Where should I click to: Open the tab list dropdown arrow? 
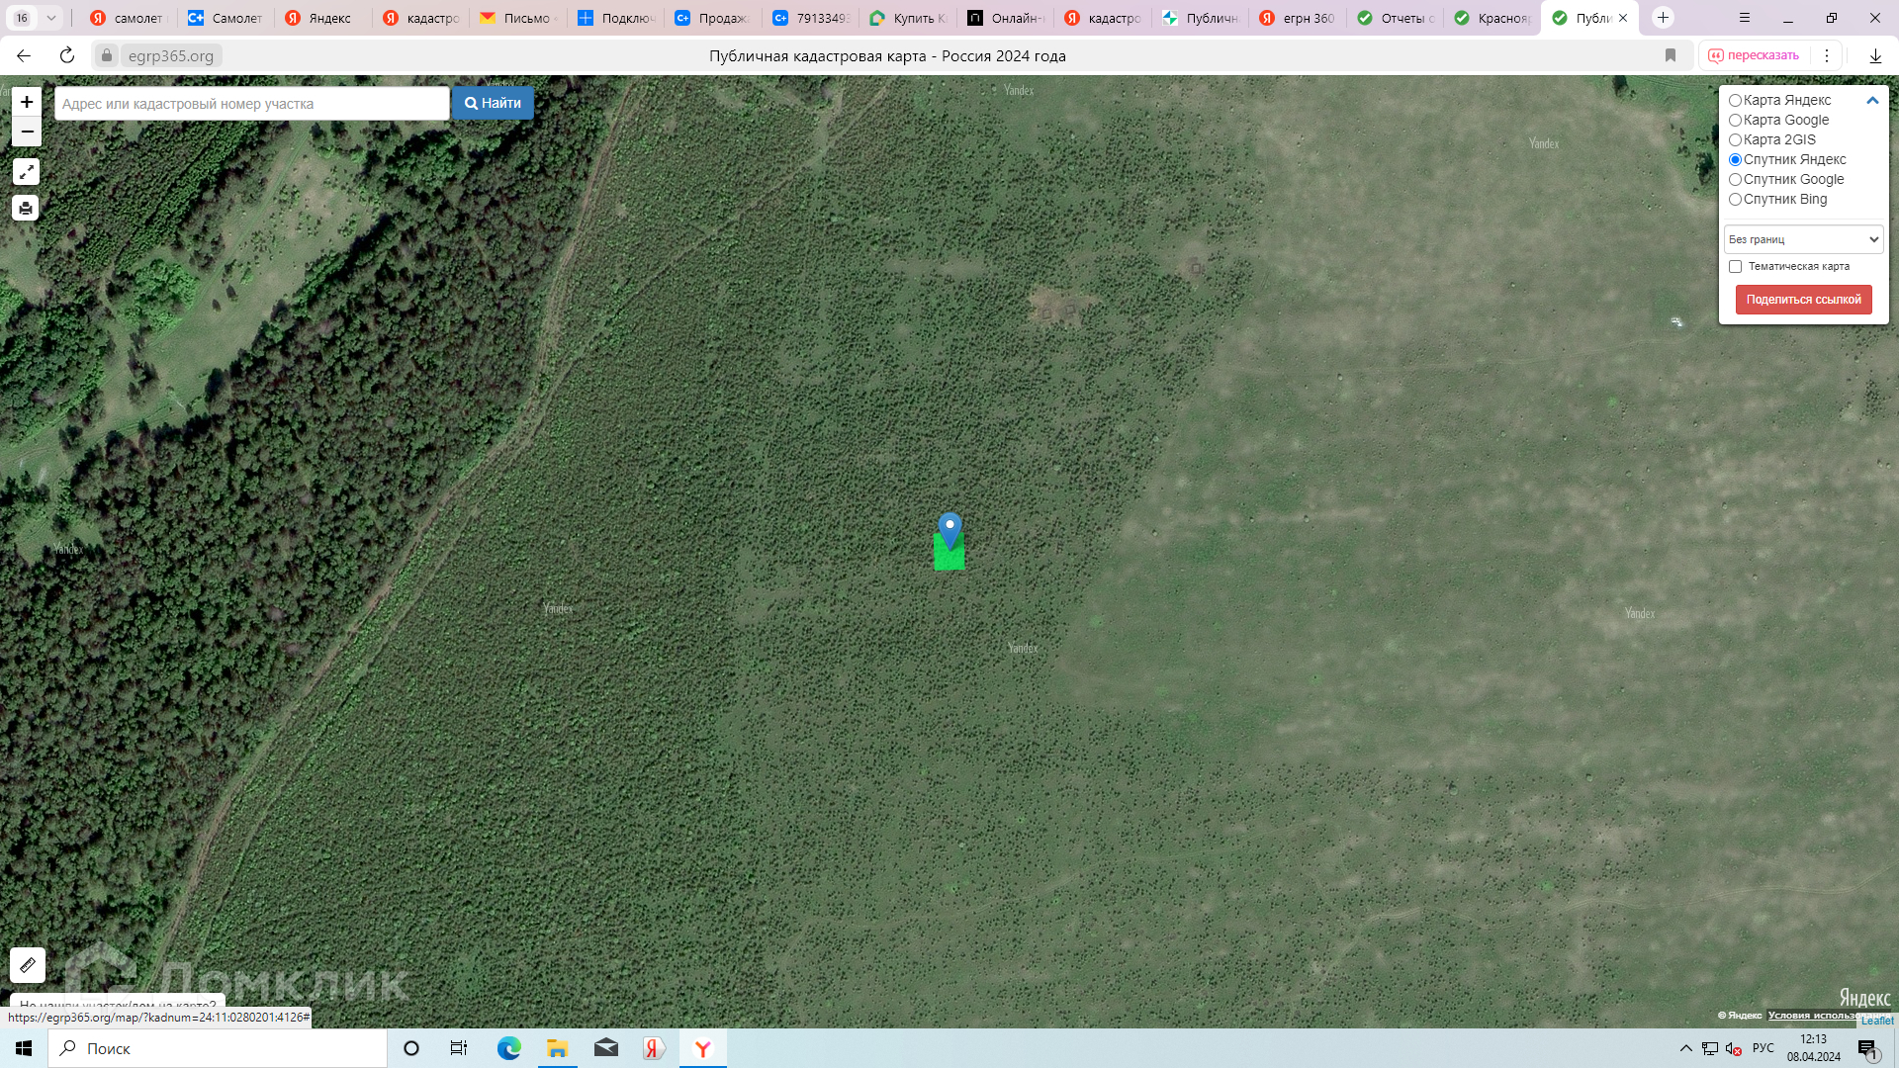[x=51, y=18]
